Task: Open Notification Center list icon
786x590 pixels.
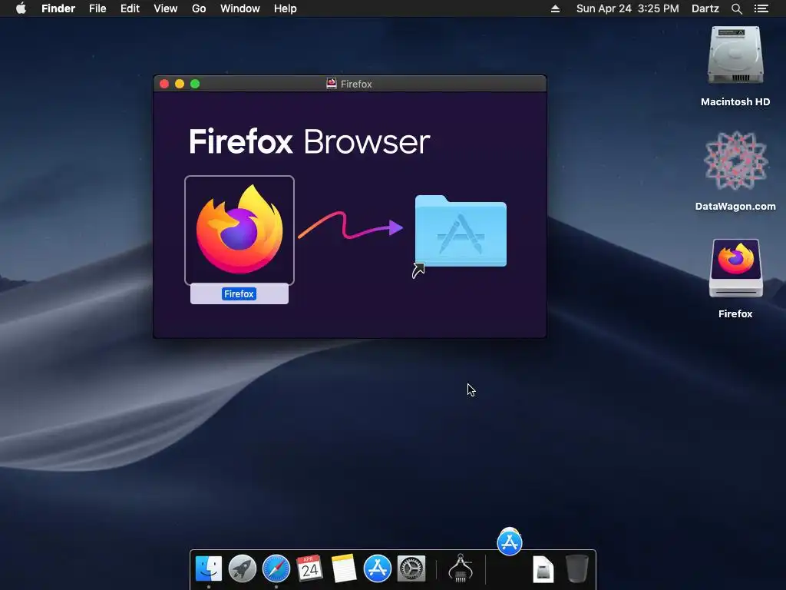Action: click(761, 8)
